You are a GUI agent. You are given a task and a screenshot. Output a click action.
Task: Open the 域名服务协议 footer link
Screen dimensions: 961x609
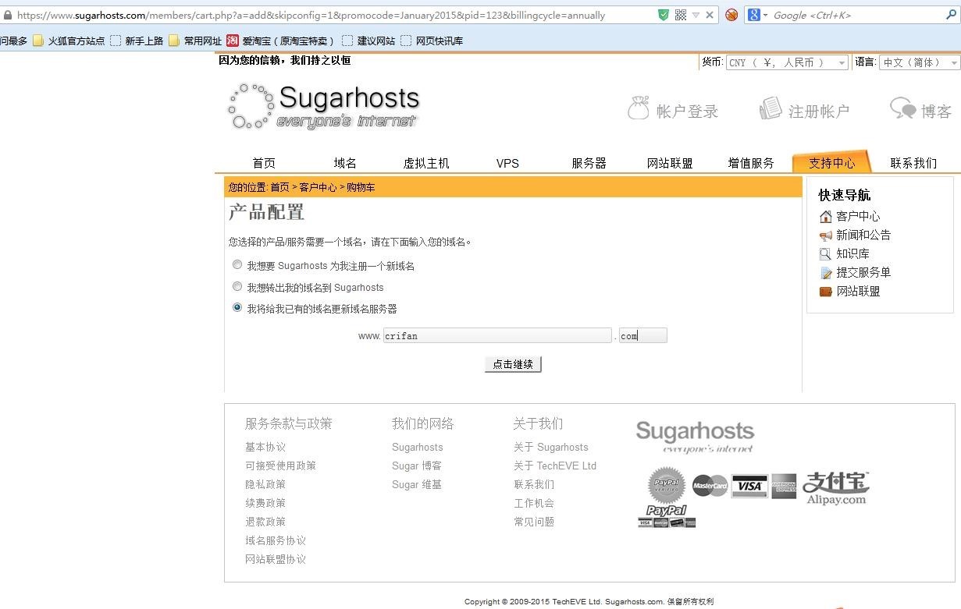click(x=276, y=540)
